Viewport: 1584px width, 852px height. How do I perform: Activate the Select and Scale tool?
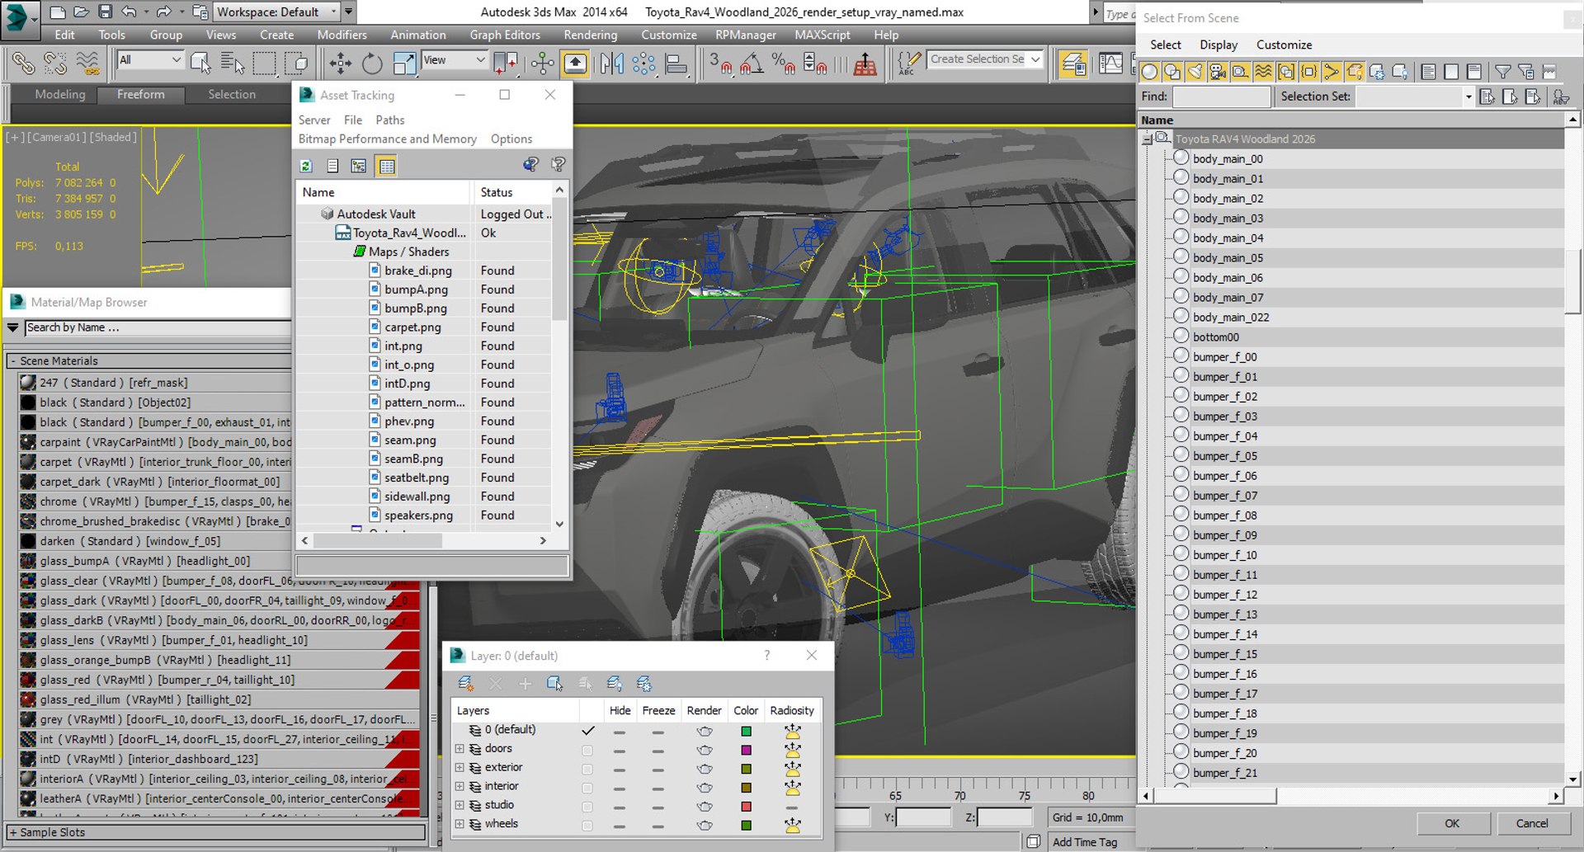tap(404, 64)
